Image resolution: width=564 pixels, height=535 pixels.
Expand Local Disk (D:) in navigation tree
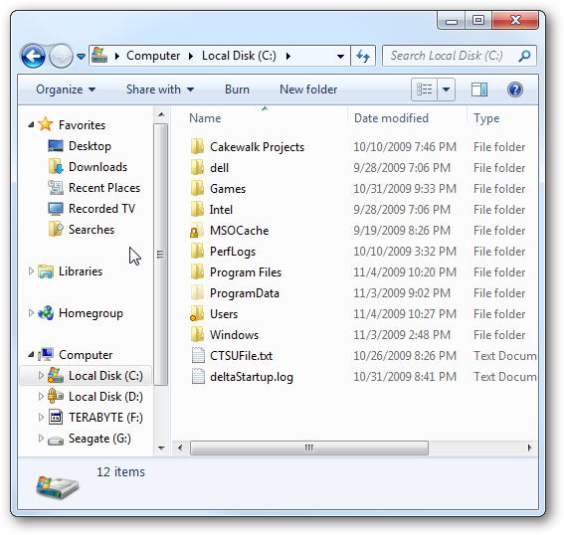[x=41, y=396]
